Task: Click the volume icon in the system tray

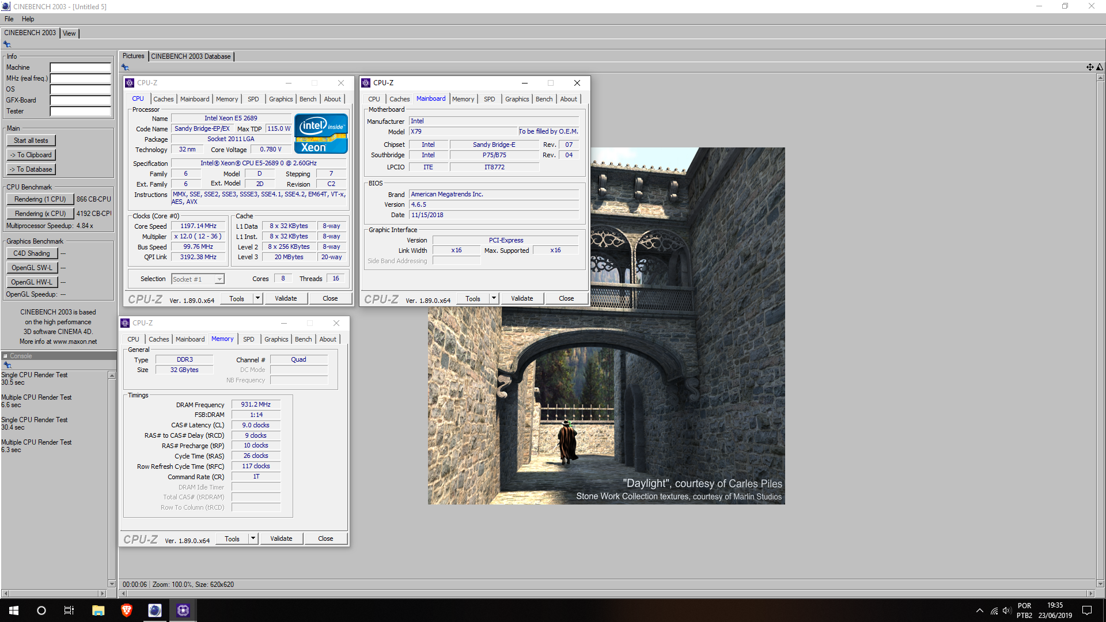Action: coord(1007,610)
